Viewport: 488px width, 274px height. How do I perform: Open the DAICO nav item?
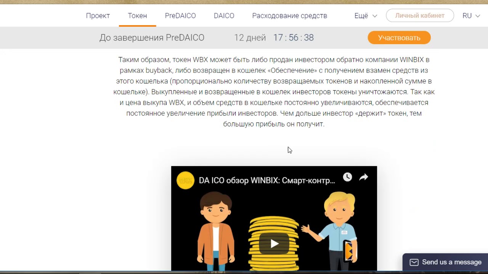tap(224, 16)
